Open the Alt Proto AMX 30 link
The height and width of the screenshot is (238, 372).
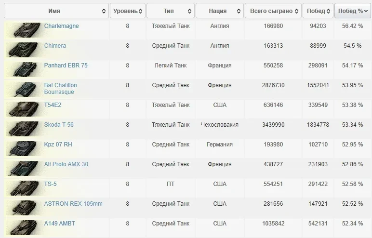pyautogui.click(x=66, y=164)
